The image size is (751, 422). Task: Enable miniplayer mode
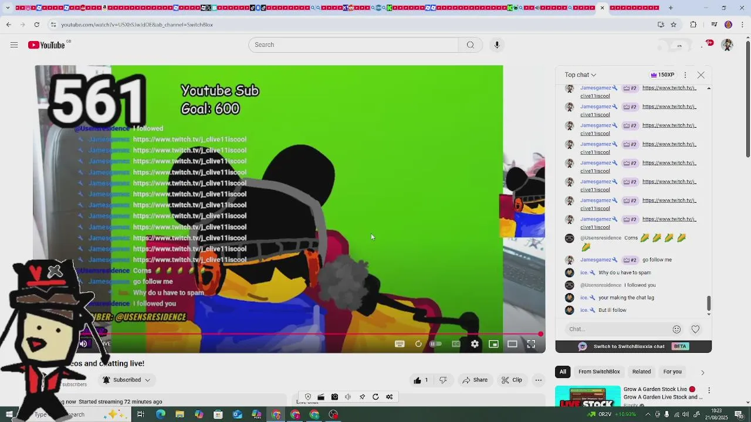click(x=493, y=344)
